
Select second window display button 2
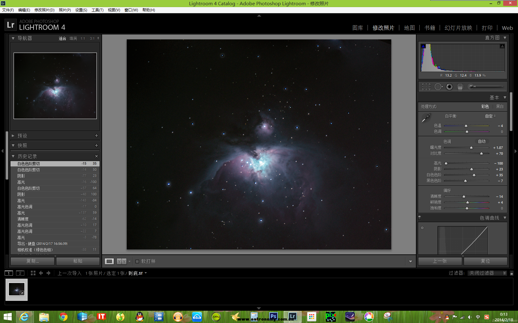(x=20, y=273)
